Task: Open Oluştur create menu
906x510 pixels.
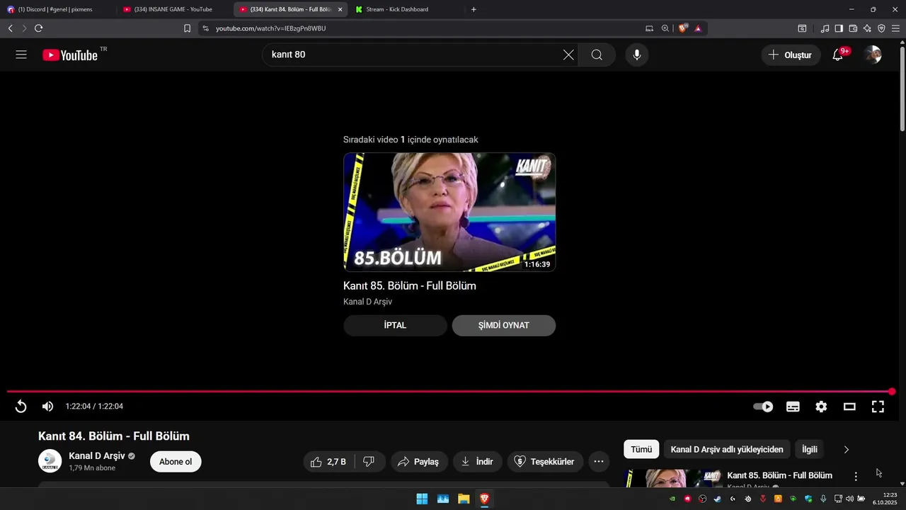Action: click(x=791, y=55)
